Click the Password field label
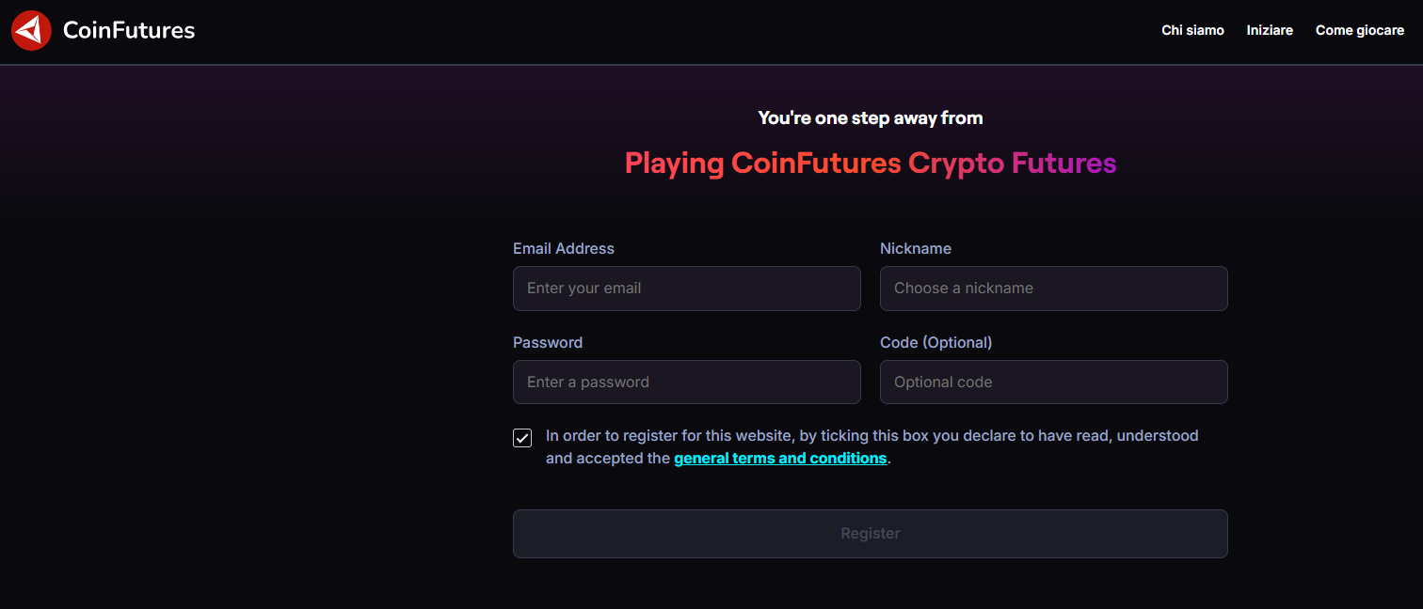 click(x=547, y=343)
